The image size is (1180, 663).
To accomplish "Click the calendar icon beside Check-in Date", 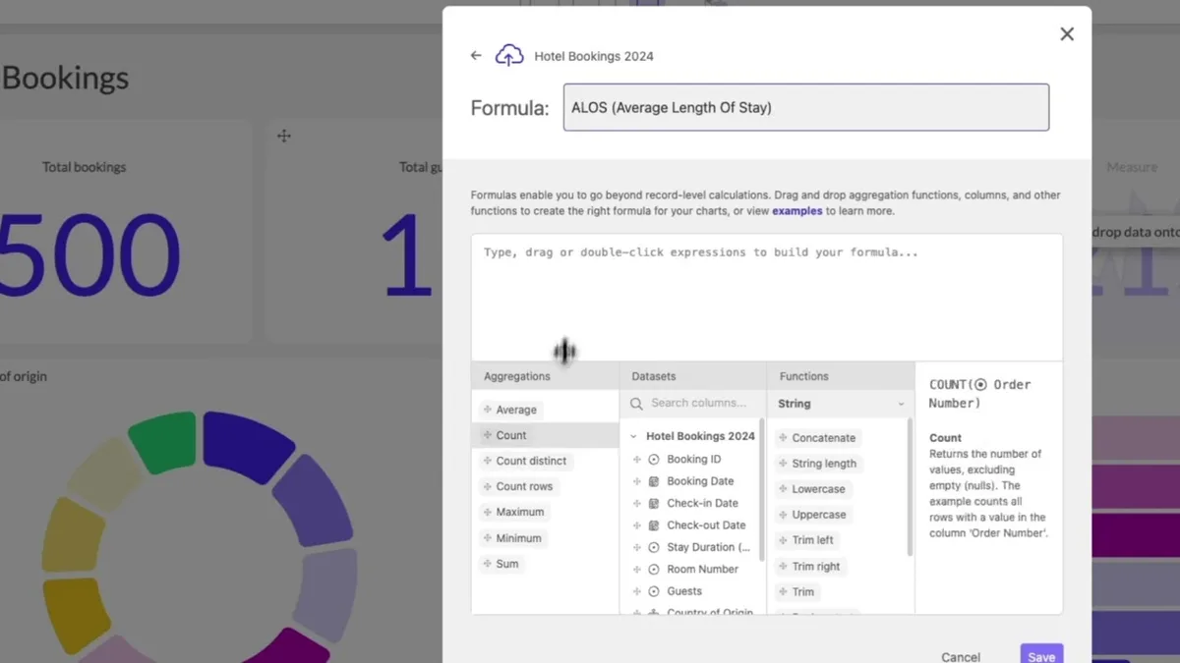I will 654,503.
